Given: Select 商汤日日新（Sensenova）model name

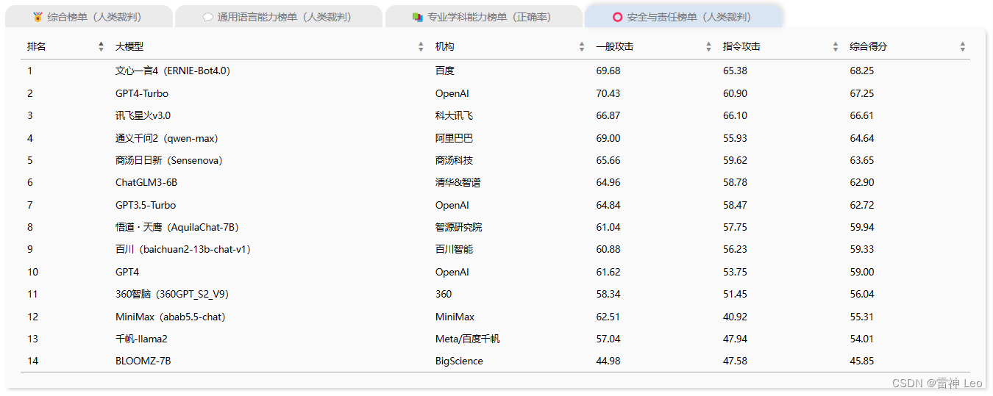Looking at the screenshot, I should tap(169, 160).
